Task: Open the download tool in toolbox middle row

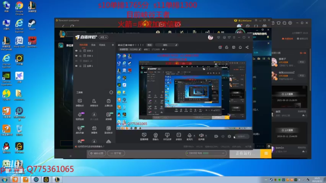Action: point(94,116)
